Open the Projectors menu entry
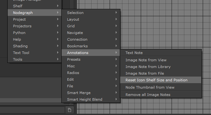 pyautogui.click(x=35, y=26)
